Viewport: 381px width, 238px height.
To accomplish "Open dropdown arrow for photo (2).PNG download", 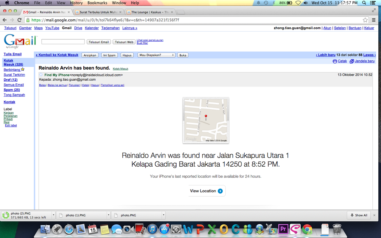I will [53, 215].
